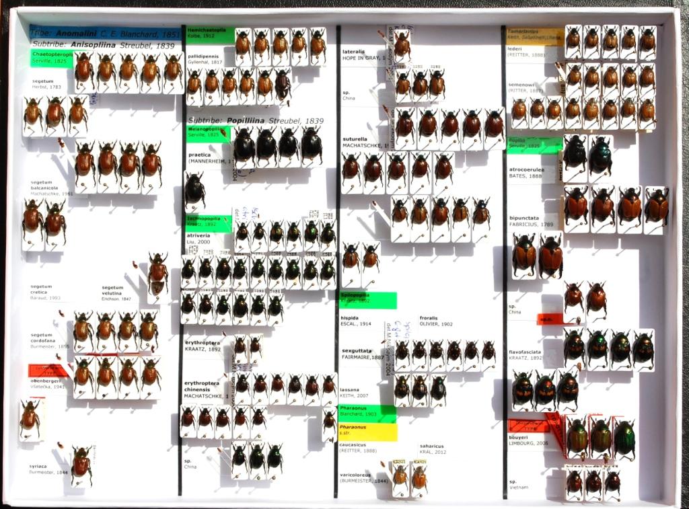The width and height of the screenshot is (689, 509).
Task: Click the Subtribe Popilliina Streubel heading
Action: point(256,121)
